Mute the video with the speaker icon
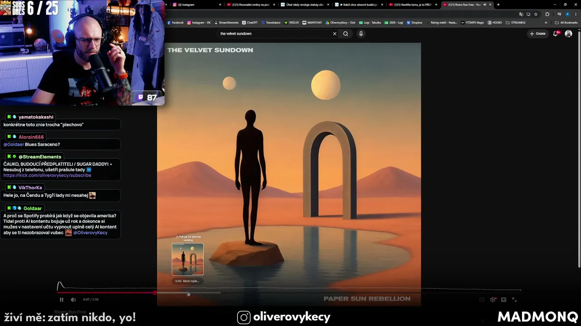The height and width of the screenshot is (326, 581). [x=73, y=299]
